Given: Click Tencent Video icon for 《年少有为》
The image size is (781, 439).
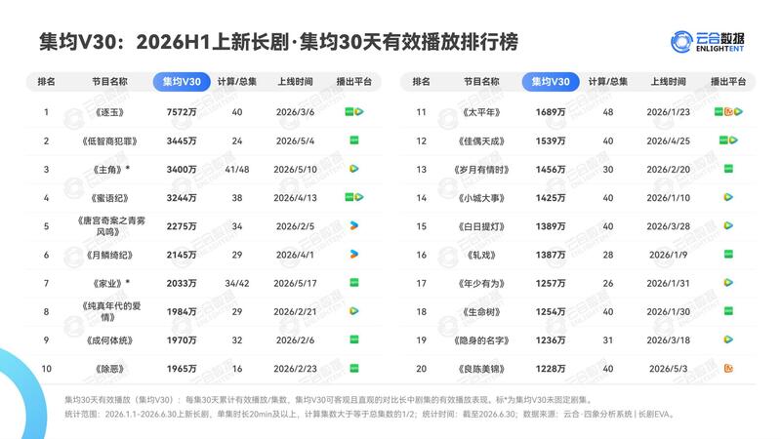Looking at the screenshot, I should tap(728, 283).
